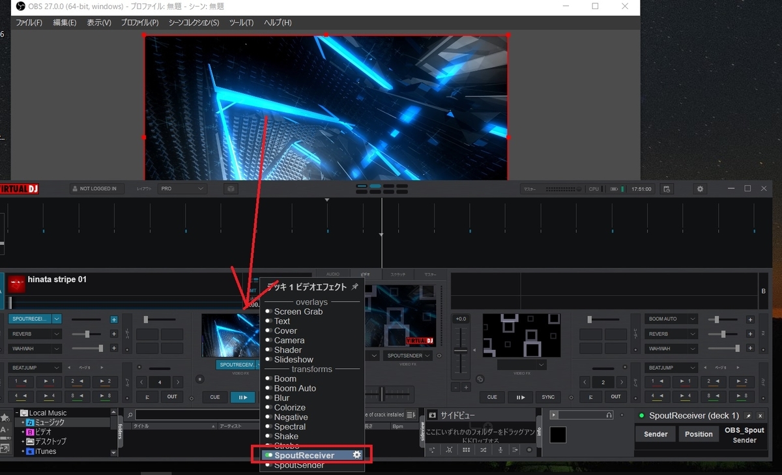Open left deck WAHWAH effect dropdown
782x475 pixels.
(x=57, y=348)
